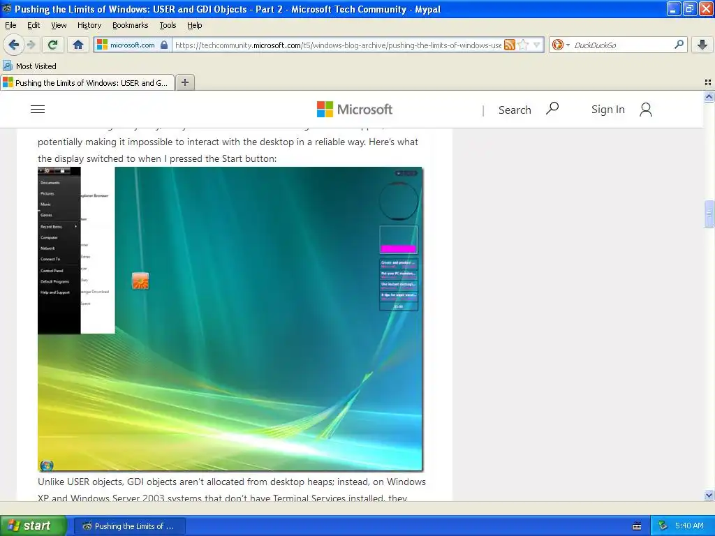Click the search magnifier in DuckDuckGo box
Screen dimensions: 715x536
pos(679,44)
